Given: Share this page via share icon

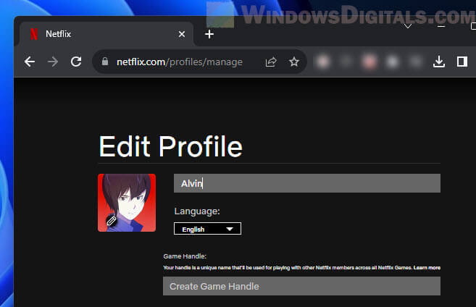Looking at the screenshot, I should tap(271, 62).
